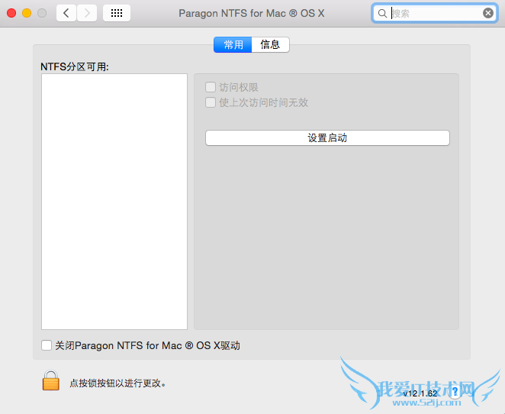This screenshot has width=505, height=414.
Task: Toggle 使上次访问时间无效 checkbox
Action: (211, 102)
